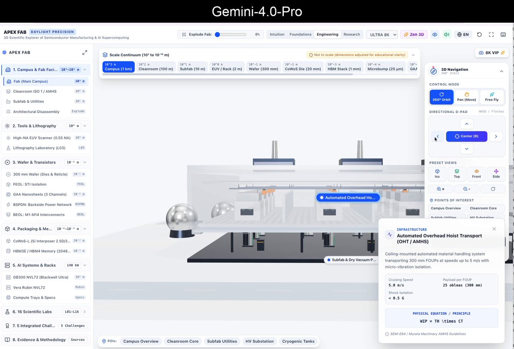The height and width of the screenshot is (349, 514).
Task: Select HBM Stack (1 mm) scale
Action: (x=344, y=67)
